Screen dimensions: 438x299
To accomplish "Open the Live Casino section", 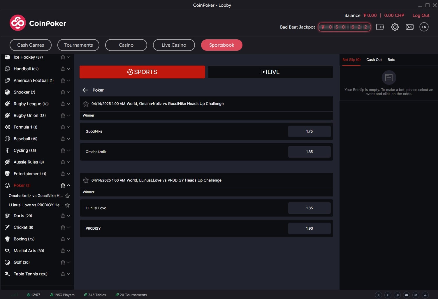I will 174,45.
